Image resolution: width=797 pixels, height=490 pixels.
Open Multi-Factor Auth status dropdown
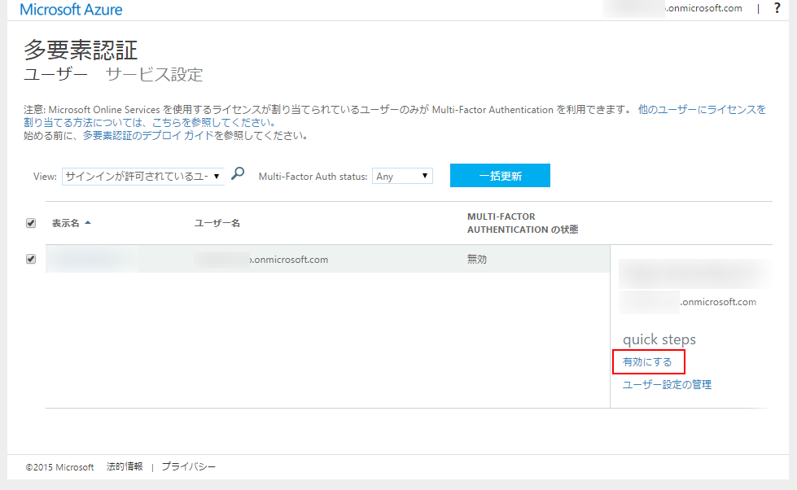tap(402, 177)
